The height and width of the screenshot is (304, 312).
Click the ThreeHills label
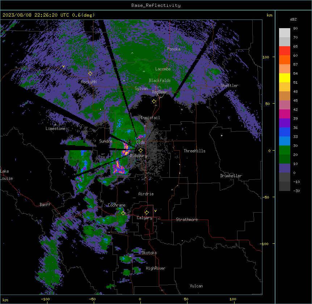point(194,151)
